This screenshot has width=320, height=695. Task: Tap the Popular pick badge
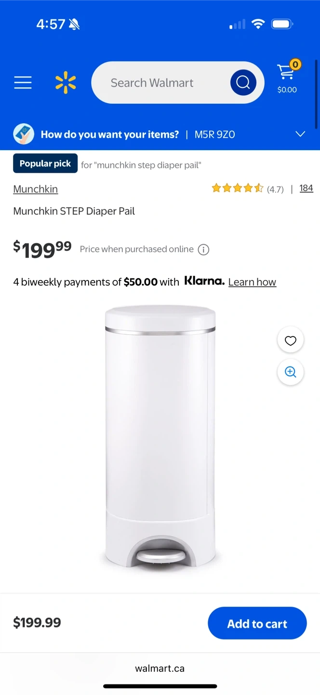click(x=45, y=164)
